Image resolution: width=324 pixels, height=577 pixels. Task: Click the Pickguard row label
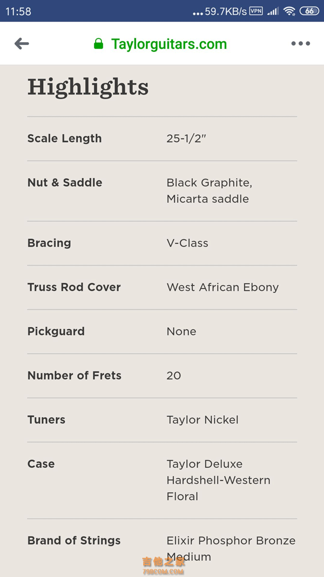(x=56, y=331)
